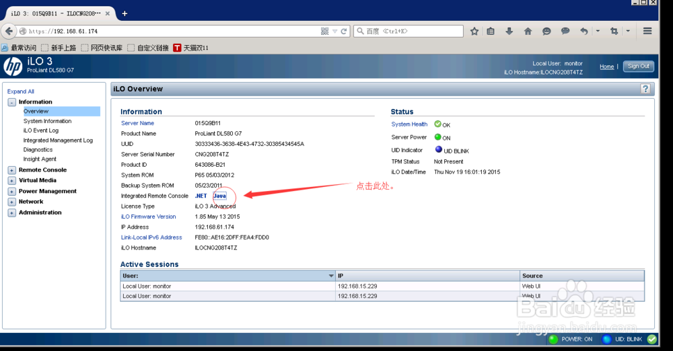The height and width of the screenshot is (351, 673).
Task: Select the iLO 3: 015Q9B11 tab
Action: point(56,13)
